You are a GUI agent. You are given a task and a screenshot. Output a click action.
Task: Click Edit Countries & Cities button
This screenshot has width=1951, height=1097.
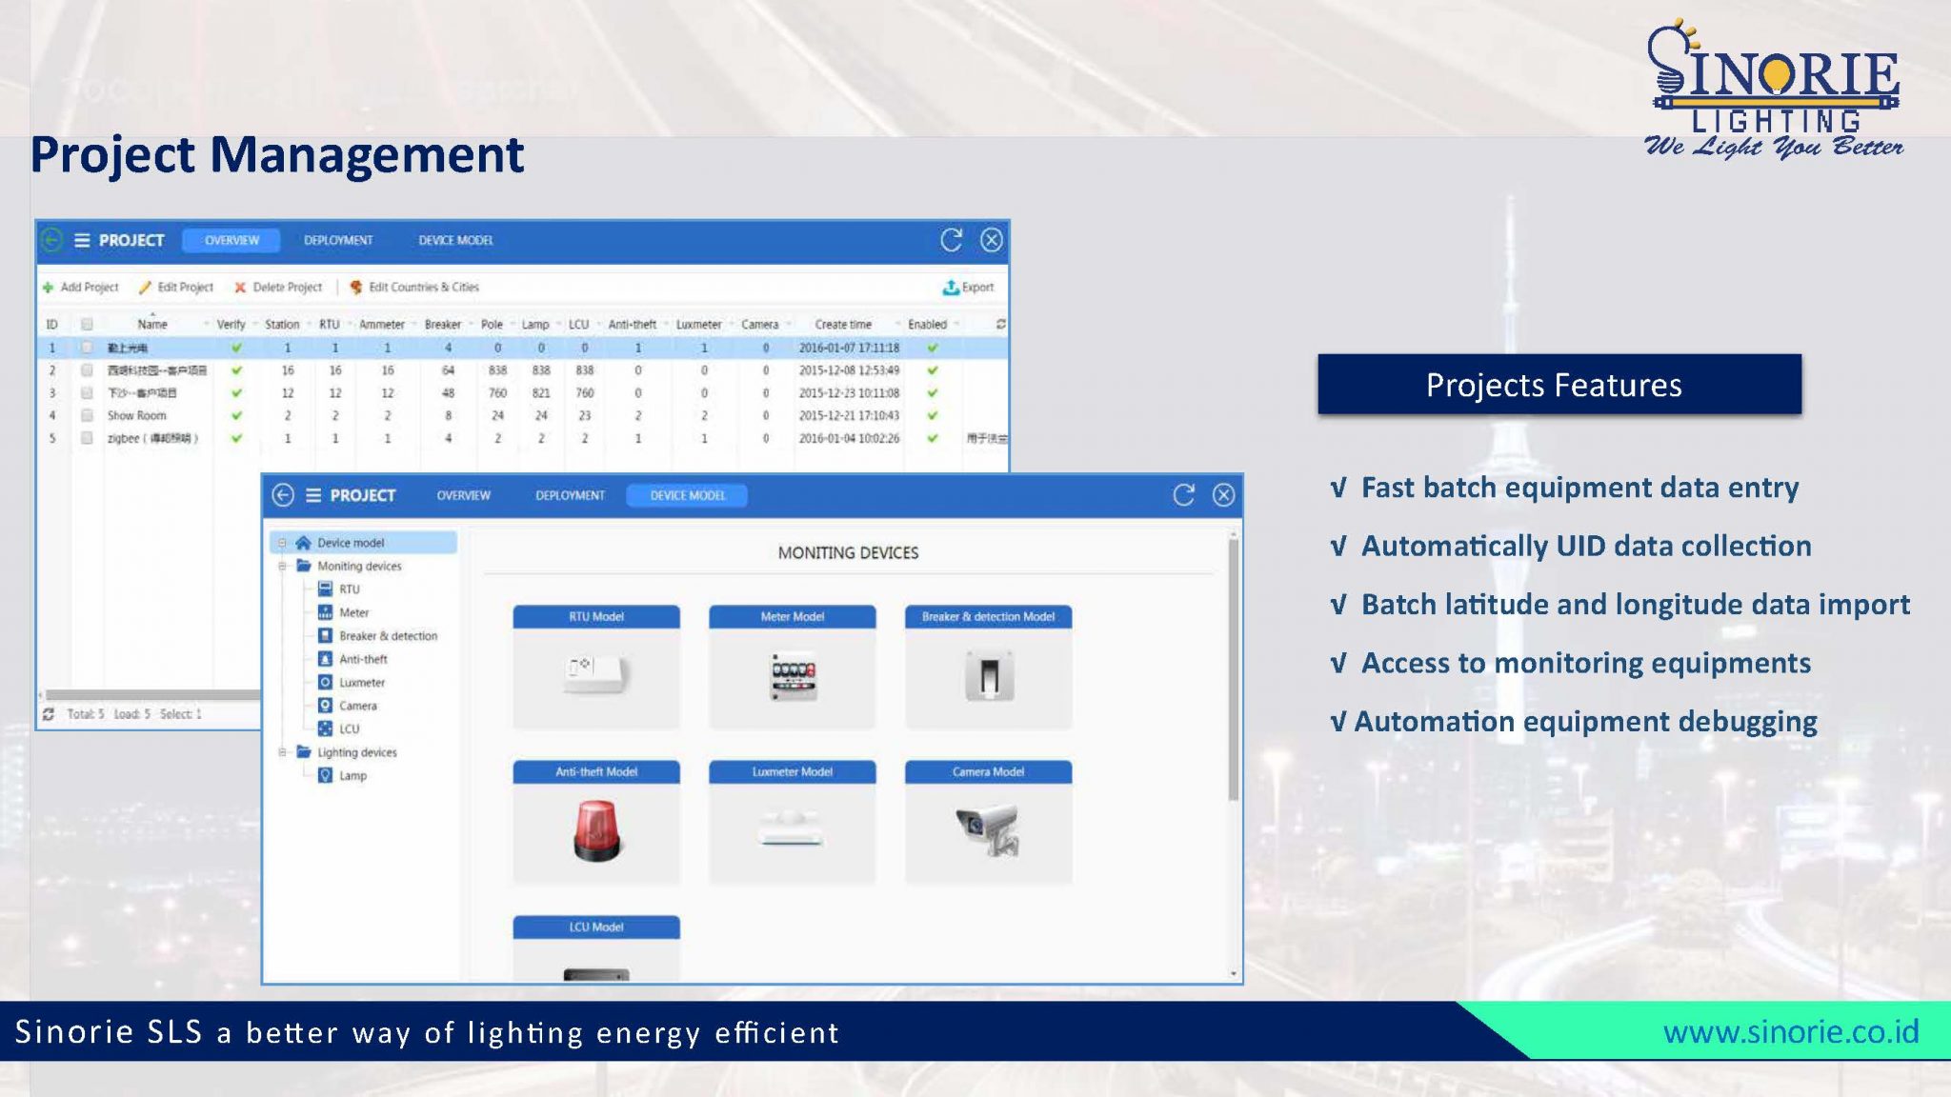pyautogui.click(x=414, y=288)
